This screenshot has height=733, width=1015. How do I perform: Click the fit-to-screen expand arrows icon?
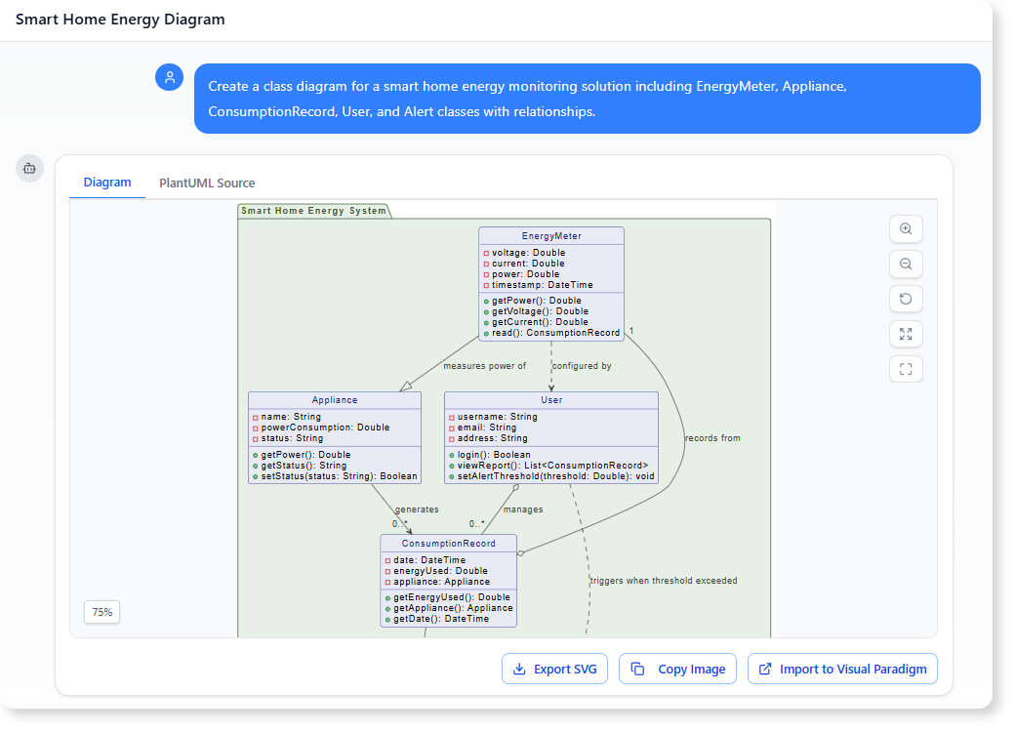(906, 334)
